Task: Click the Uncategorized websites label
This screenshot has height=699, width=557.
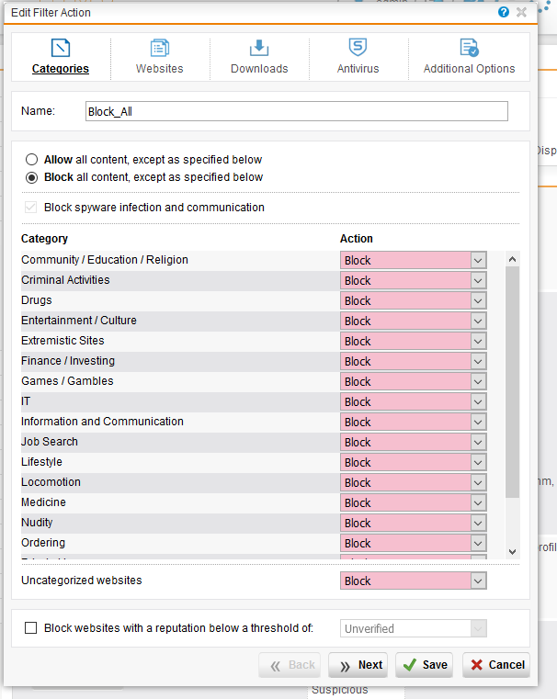Action: (x=82, y=581)
